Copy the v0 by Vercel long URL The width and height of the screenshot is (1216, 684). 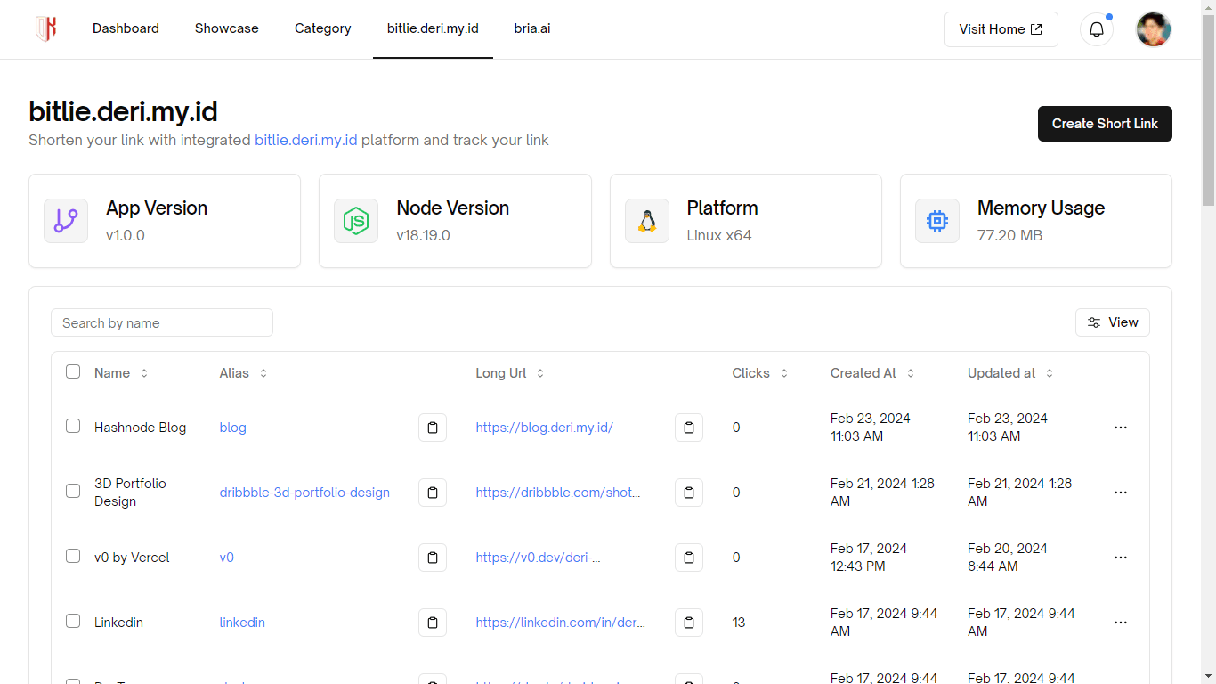pos(688,557)
